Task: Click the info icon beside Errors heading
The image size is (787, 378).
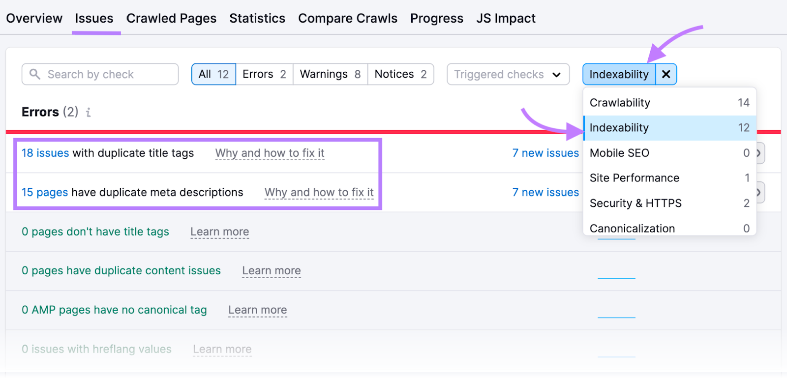Action: click(x=88, y=112)
